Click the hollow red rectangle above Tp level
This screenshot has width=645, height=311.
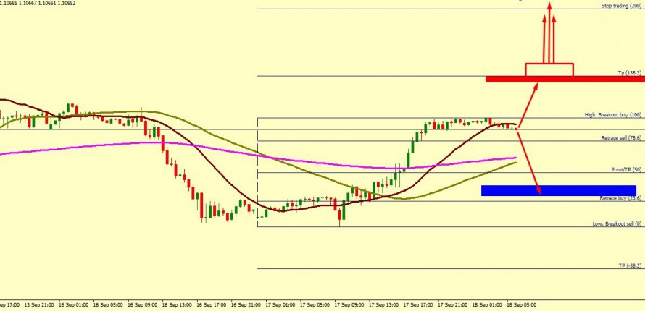pos(549,69)
